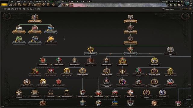Select the Support the Church focus
The height and width of the screenshot is (108, 193).
[x=74, y=62]
